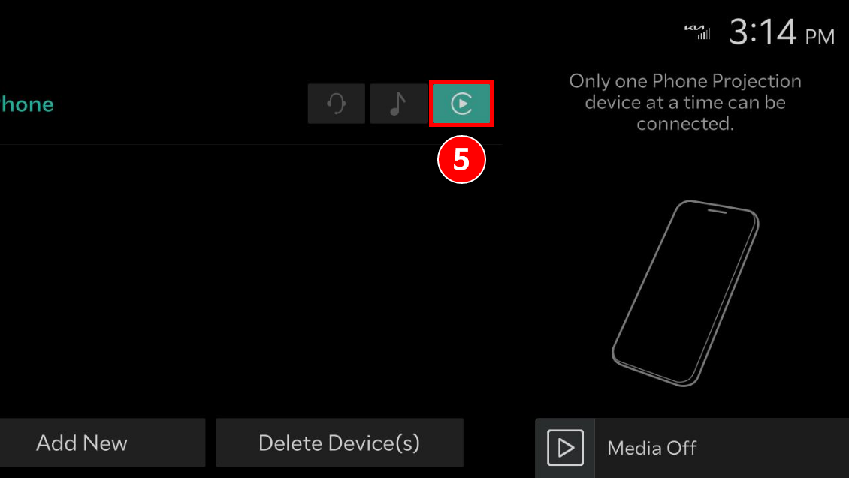This screenshot has width=849, height=478.
Task: Tap the earpiece line on the phone illustration
Action: (x=717, y=212)
